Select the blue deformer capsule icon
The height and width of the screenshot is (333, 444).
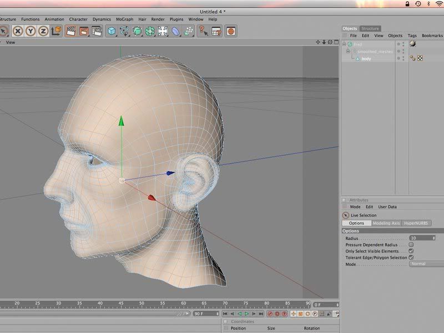click(176, 31)
